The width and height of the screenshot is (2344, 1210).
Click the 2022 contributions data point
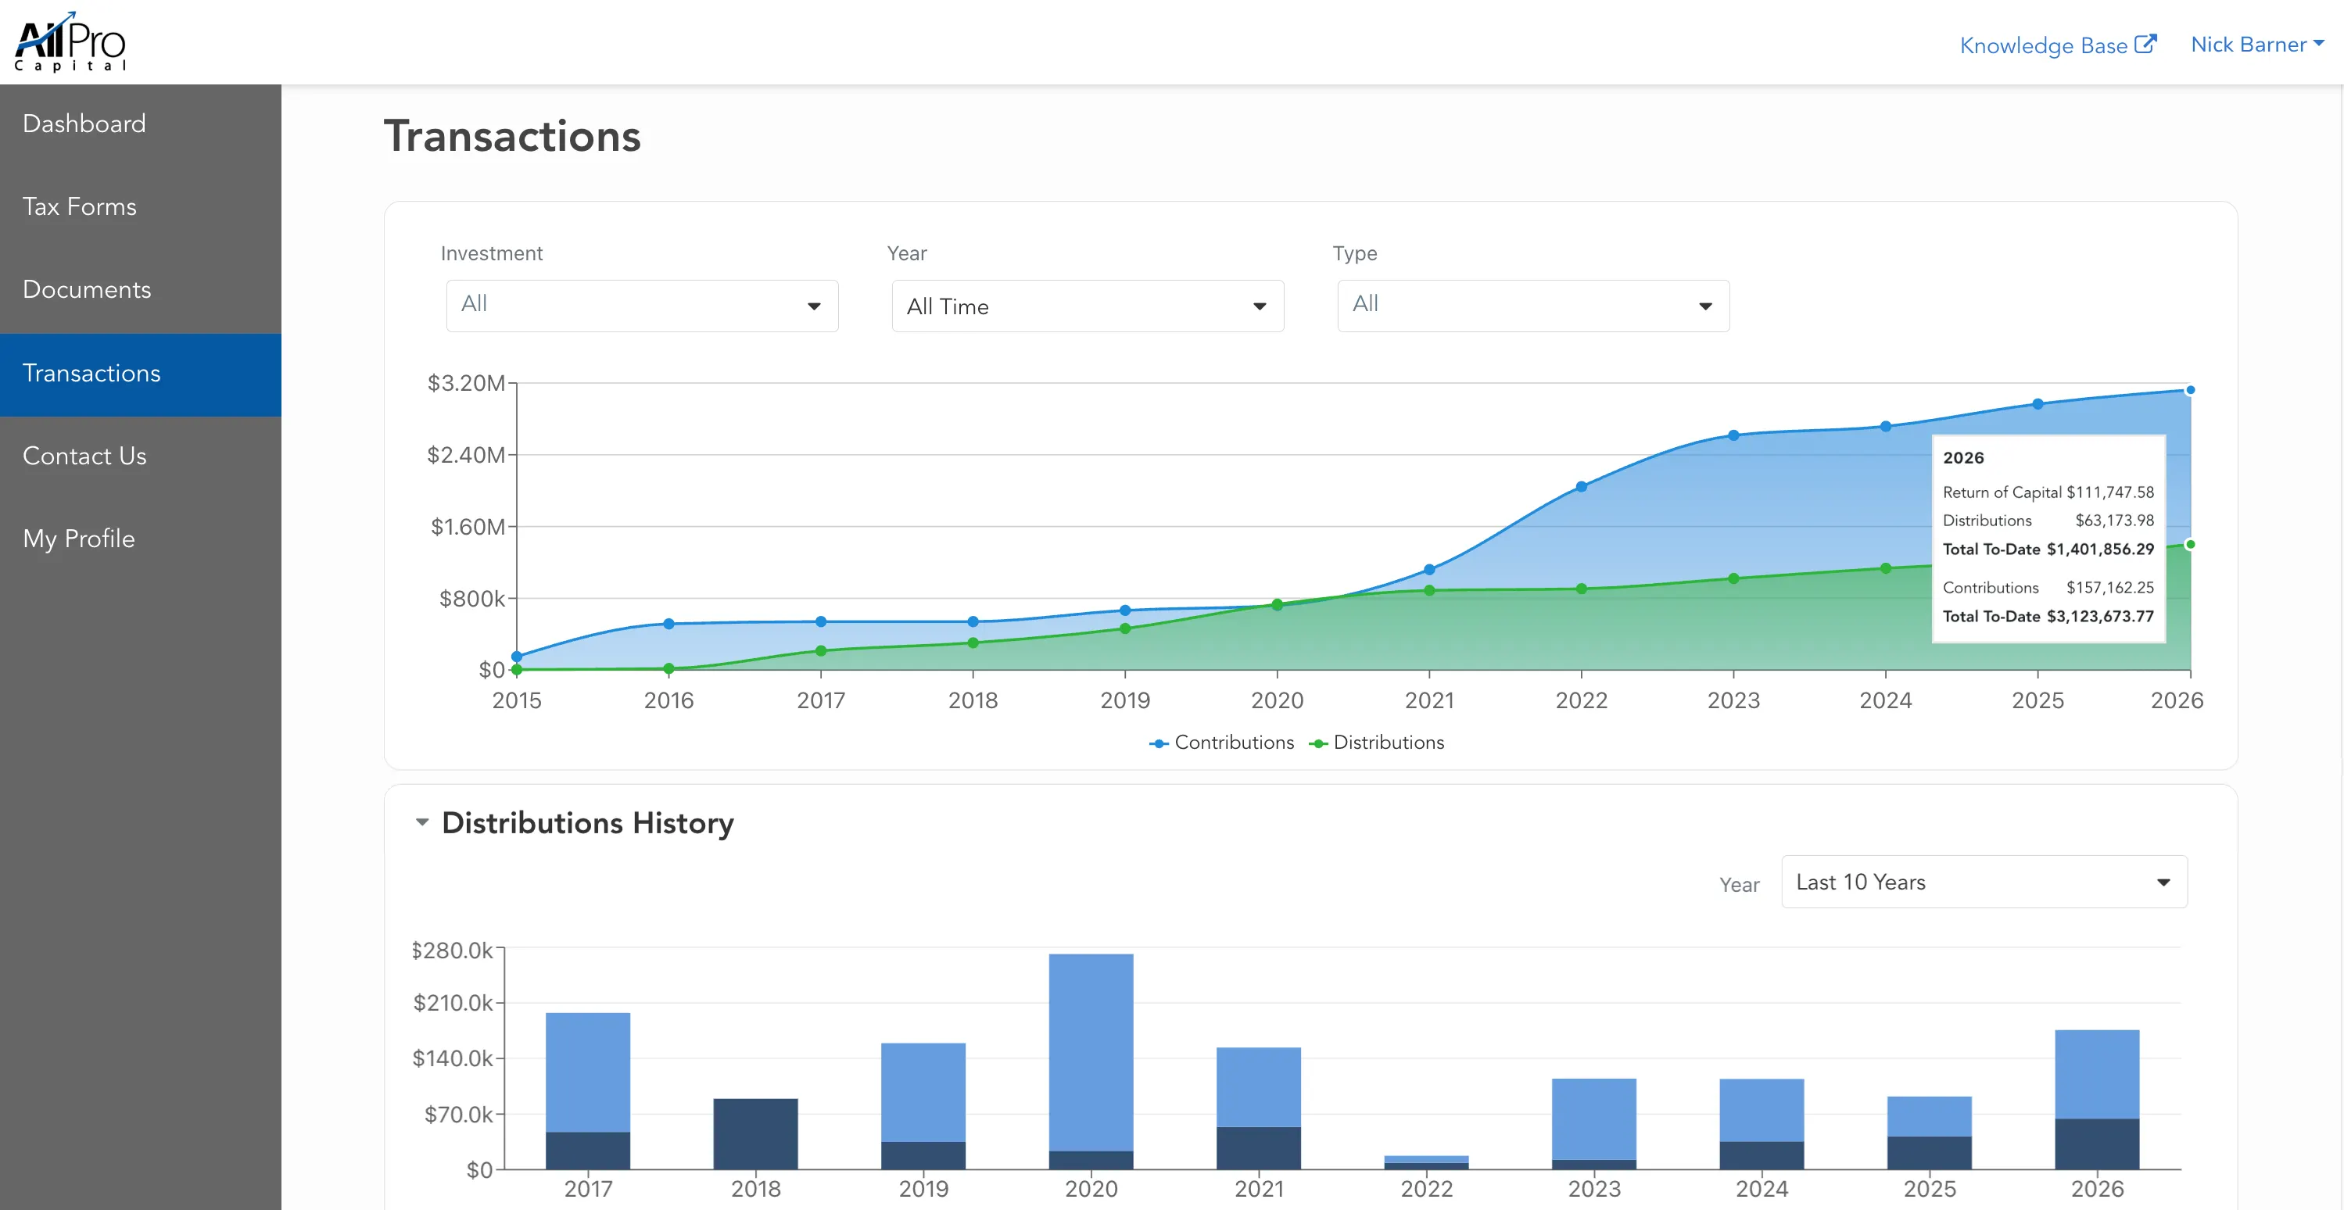[x=1582, y=487]
